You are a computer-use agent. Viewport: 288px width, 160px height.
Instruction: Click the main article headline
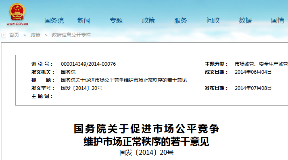(146, 135)
